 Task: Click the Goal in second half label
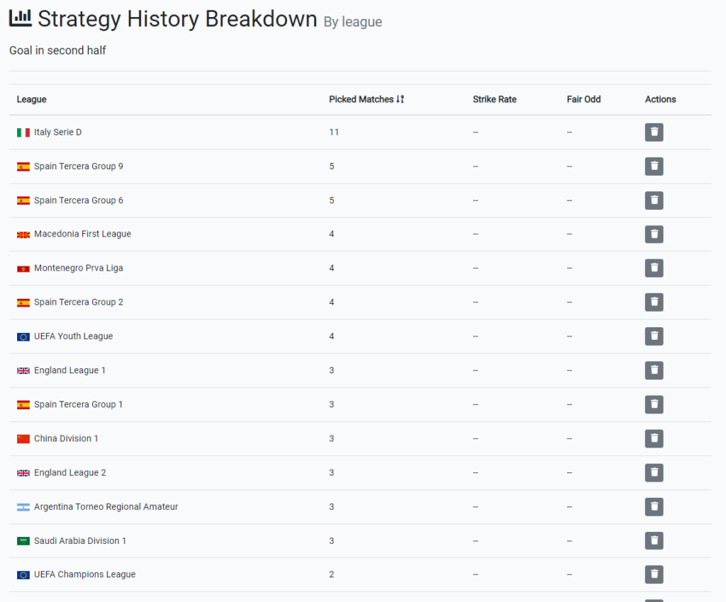pos(57,50)
